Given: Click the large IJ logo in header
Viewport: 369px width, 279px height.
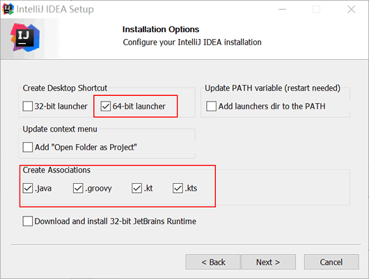Looking at the screenshot, I should point(25,38).
